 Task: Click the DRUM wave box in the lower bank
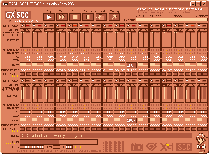[131, 121]
